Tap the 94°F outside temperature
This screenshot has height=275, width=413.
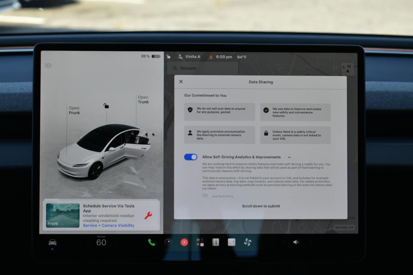242,57
